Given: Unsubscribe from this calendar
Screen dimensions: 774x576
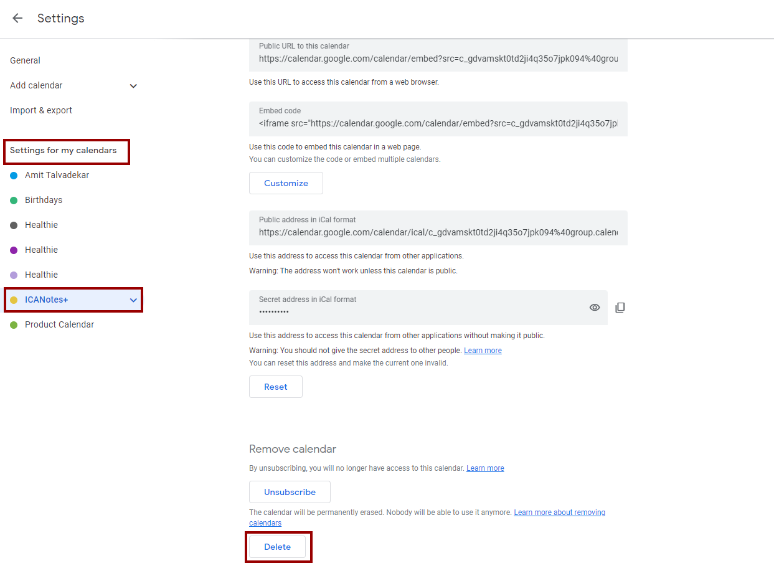Looking at the screenshot, I should 290,492.
